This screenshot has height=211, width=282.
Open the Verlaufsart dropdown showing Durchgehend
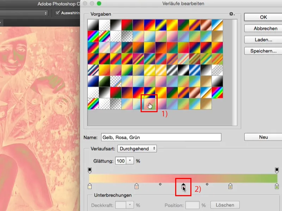(138, 149)
